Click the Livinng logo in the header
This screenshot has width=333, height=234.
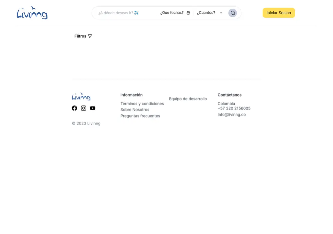coord(32,13)
